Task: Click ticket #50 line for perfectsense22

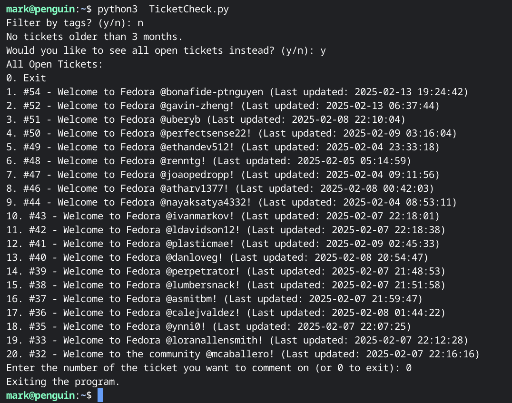Action: pos(232,133)
